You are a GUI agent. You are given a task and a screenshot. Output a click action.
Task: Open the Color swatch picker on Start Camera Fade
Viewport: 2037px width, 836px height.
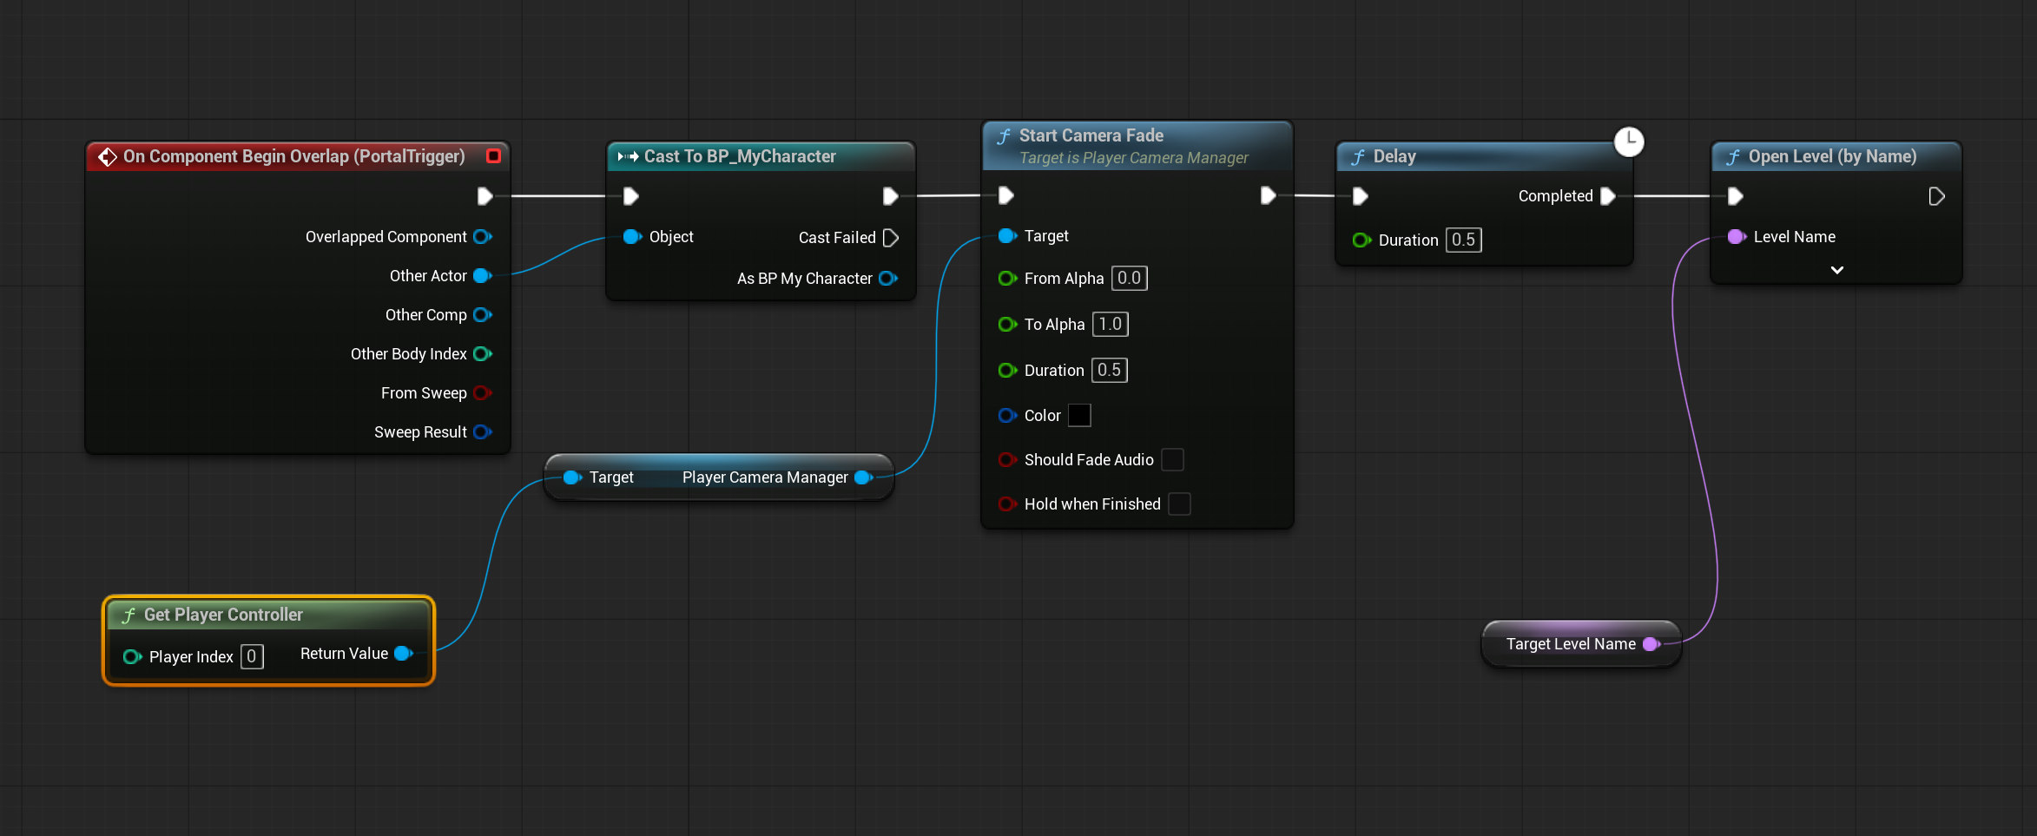pyautogui.click(x=1079, y=416)
